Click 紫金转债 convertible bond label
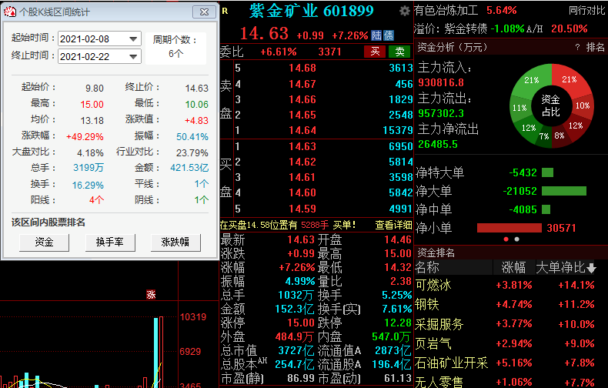608x388 pixels. click(466, 28)
